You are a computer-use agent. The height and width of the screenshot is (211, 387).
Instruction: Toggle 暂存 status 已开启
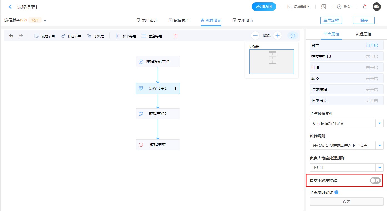tap(372, 45)
